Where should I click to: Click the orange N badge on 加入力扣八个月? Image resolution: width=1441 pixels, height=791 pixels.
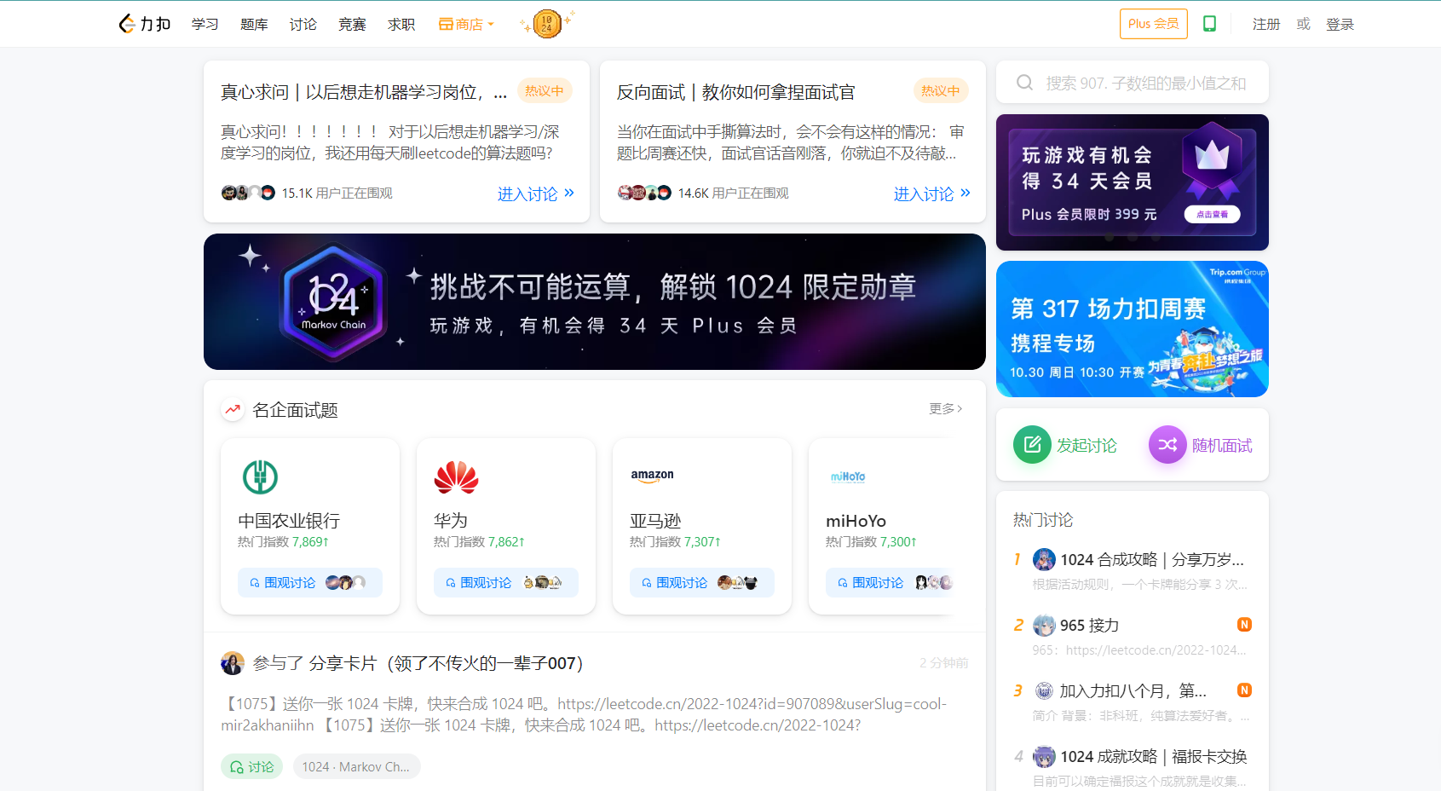point(1244,690)
